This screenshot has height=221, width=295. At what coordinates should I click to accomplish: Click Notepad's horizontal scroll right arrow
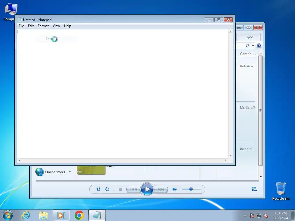[x=225, y=160]
